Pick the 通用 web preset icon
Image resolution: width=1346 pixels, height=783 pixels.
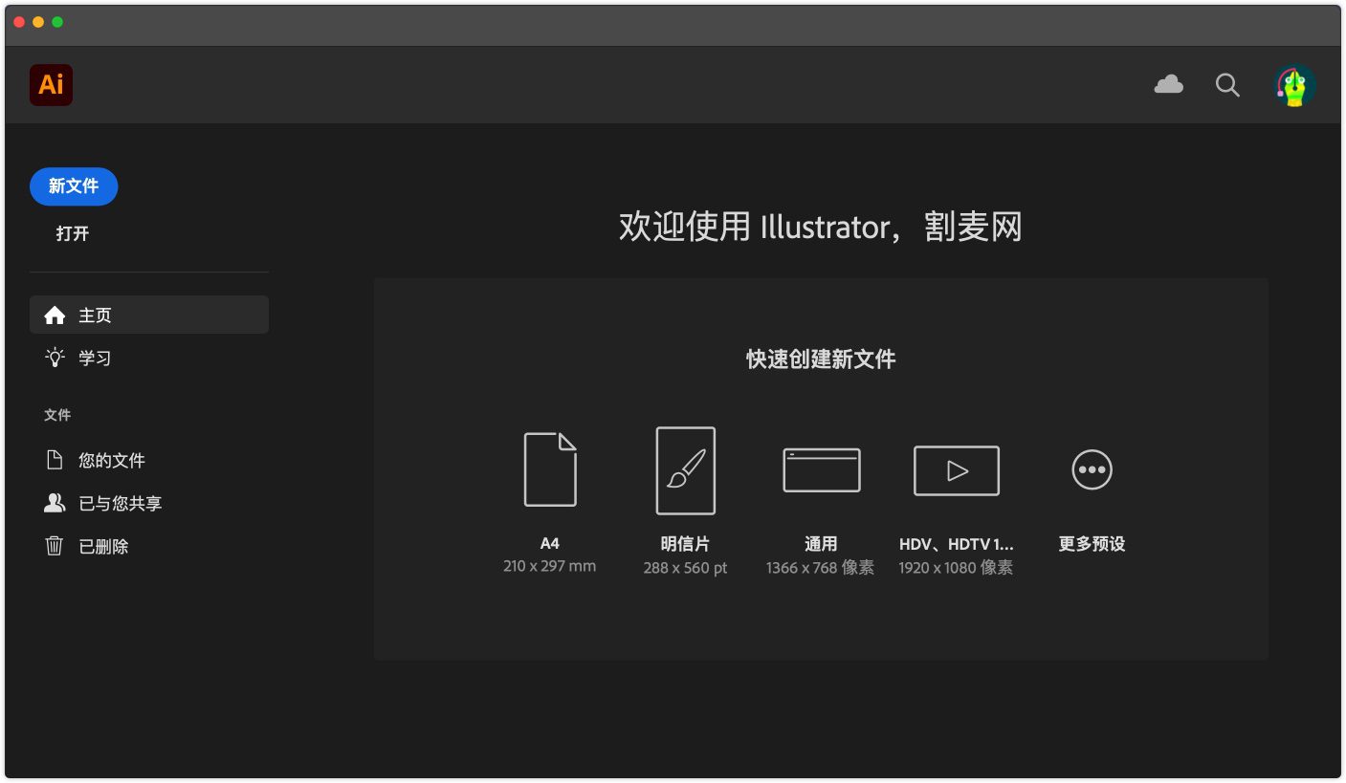tap(821, 470)
